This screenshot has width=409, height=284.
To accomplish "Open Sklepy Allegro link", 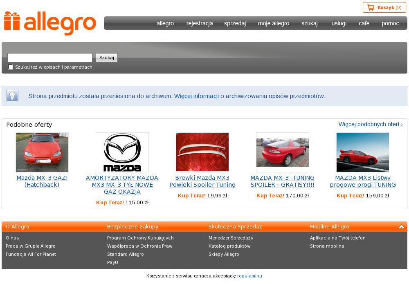I will (x=224, y=254).
